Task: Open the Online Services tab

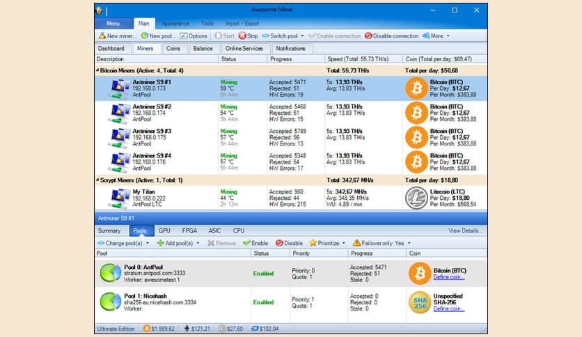Action: click(244, 48)
